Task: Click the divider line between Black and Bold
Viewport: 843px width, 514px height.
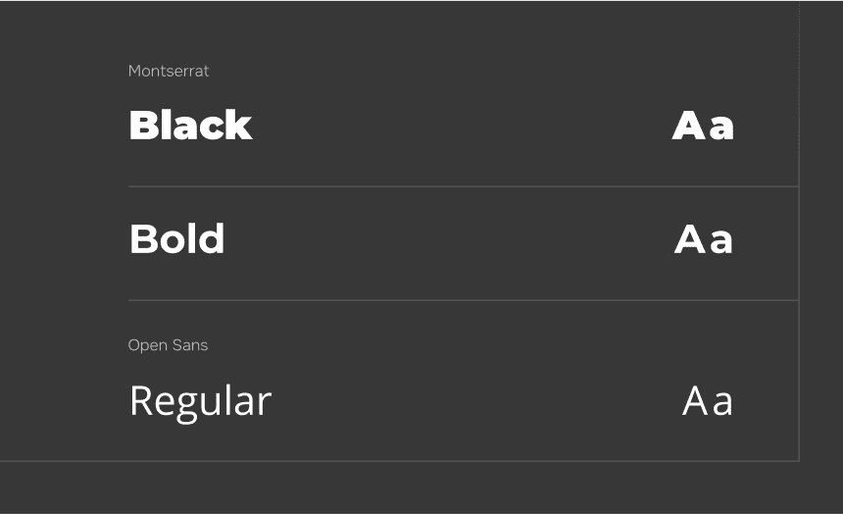Action: tap(463, 186)
